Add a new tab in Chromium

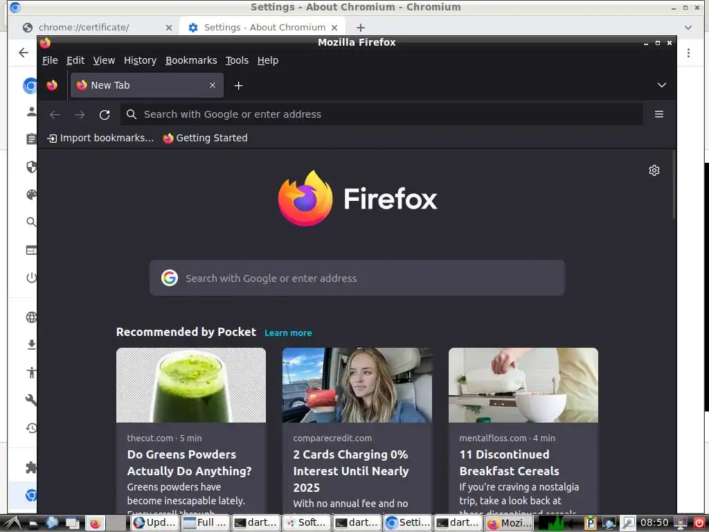[360, 28]
